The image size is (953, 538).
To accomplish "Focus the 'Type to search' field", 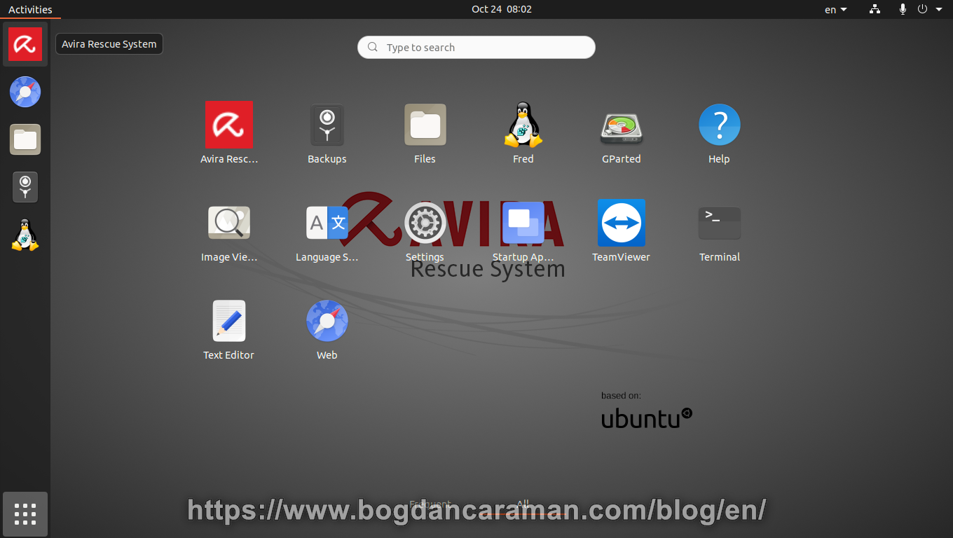I will pyautogui.click(x=476, y=47).
